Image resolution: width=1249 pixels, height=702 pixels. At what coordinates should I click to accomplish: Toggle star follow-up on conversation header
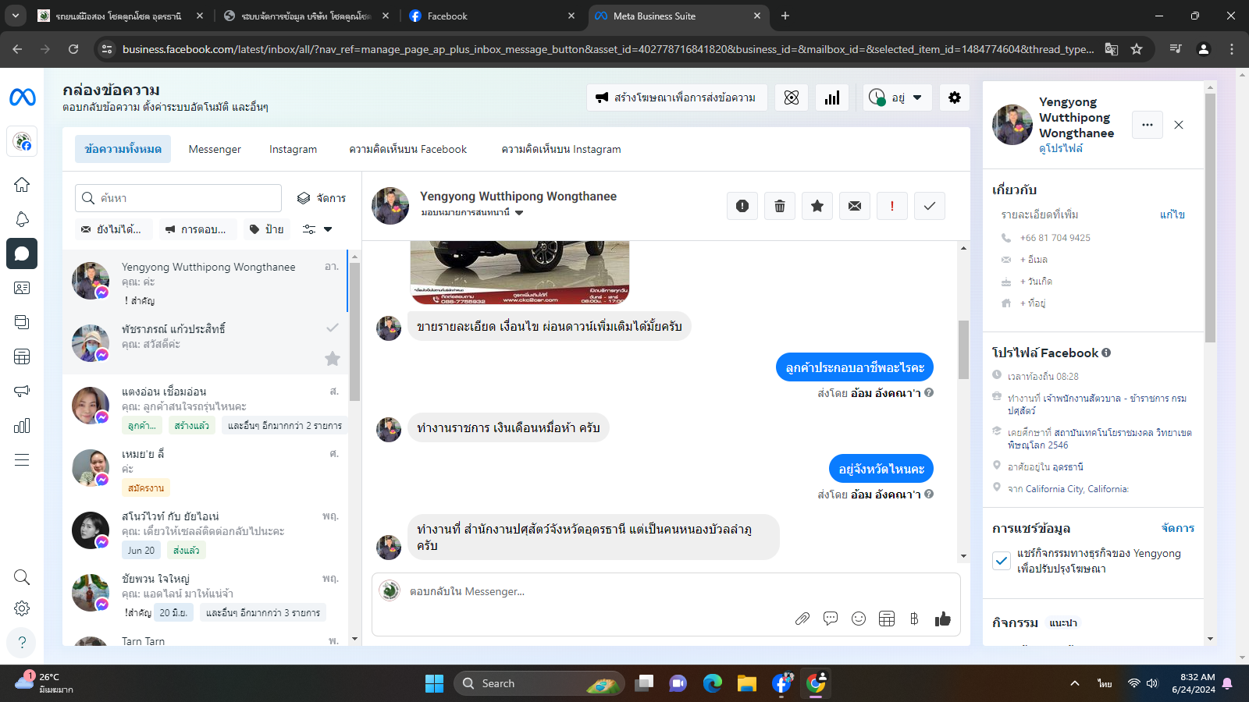(x=817, y=206)
